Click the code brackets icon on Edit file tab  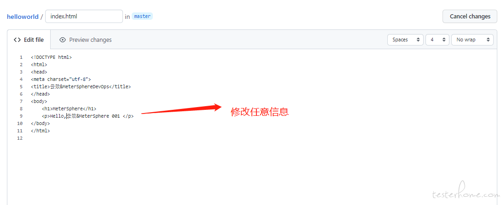tap(17, 40)
